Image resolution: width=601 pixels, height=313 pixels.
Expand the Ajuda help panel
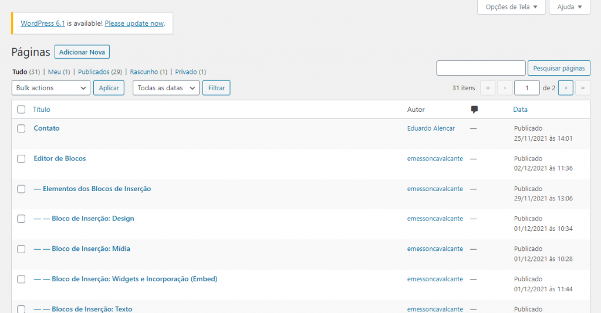click(569, 7)
